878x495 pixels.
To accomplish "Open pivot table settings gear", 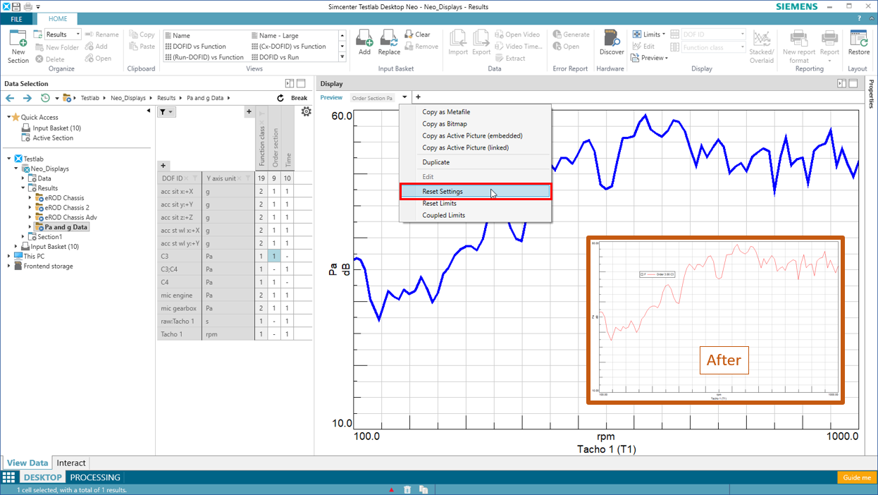I will click(306, 111).
